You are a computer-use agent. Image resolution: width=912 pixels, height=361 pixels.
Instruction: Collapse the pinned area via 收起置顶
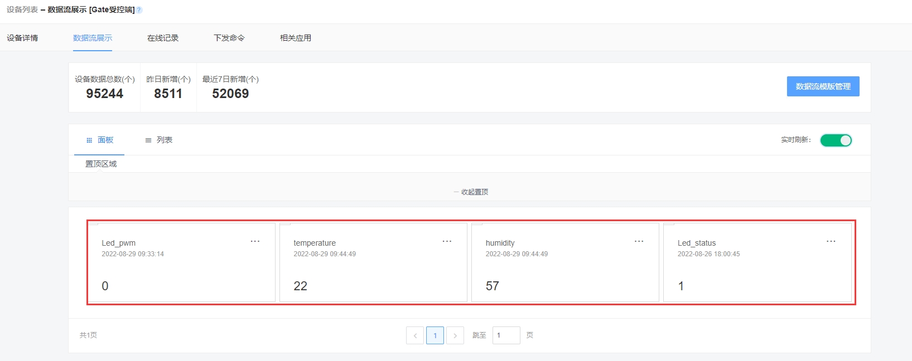pos(471,192)
